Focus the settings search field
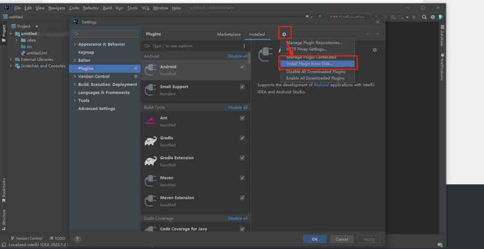Screen dimensions: 484x249 (x=105, y=34)
